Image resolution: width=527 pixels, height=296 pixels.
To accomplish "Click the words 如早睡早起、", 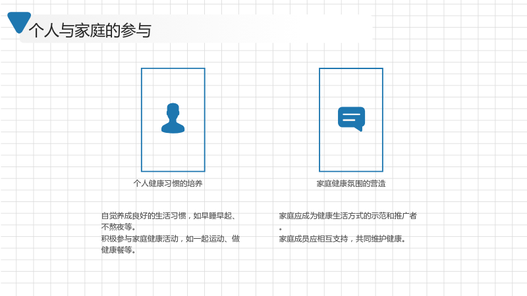I will (x=215, y=216).
